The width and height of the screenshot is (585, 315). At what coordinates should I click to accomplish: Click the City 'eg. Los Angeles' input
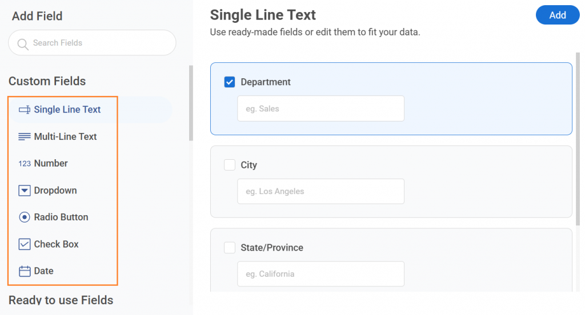coord(320,191)
